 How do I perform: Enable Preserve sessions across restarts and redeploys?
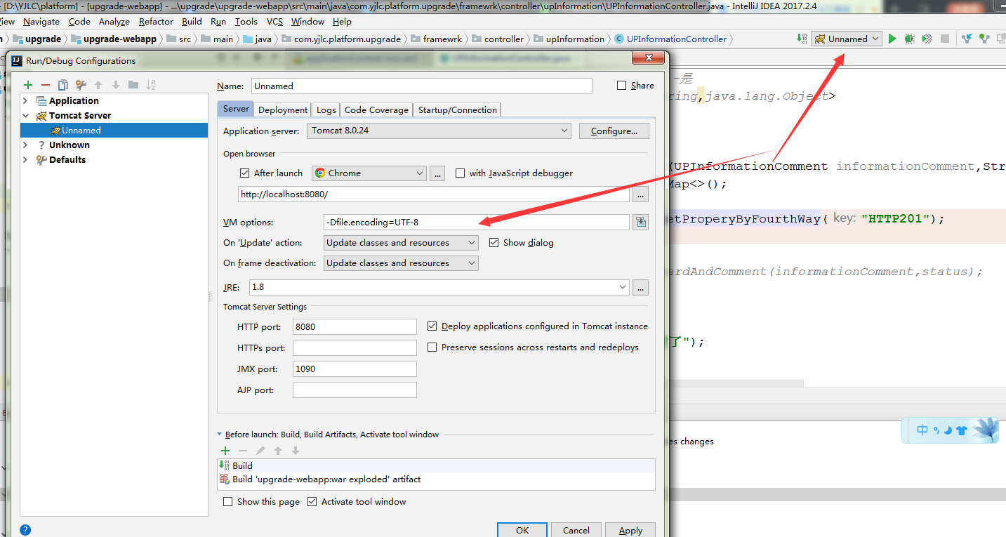point(432,347)
